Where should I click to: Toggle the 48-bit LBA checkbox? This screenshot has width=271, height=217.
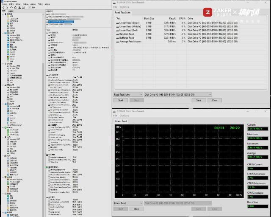[x=49, y=77]
